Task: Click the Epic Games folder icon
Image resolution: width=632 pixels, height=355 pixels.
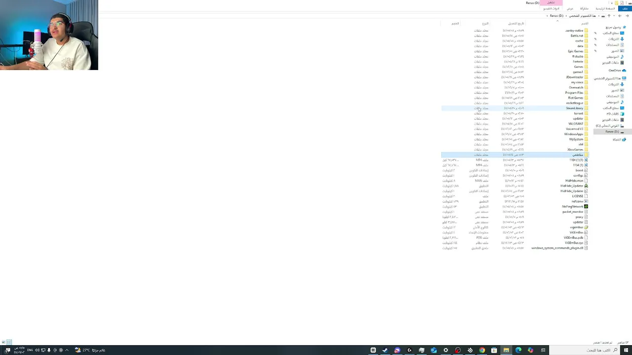Action: tap(586, 51)
